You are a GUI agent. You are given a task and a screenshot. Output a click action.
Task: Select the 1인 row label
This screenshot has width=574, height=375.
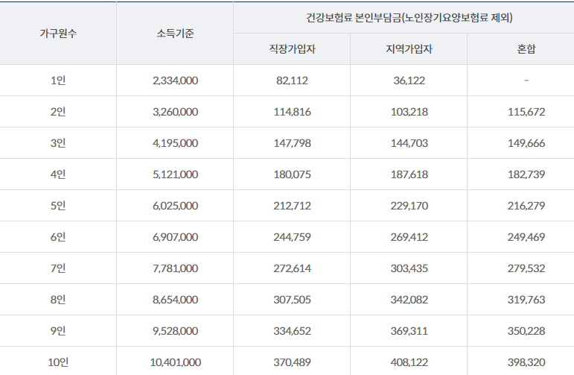58,81
